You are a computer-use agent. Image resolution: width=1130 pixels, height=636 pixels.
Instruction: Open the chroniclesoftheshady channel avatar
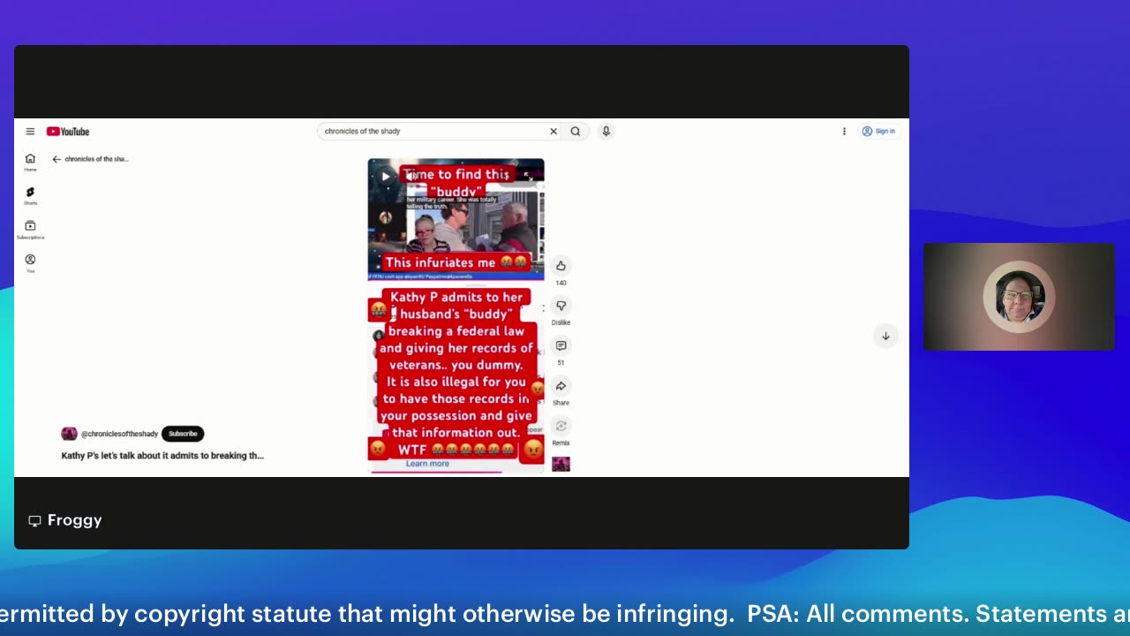click(x=69, y=434)
